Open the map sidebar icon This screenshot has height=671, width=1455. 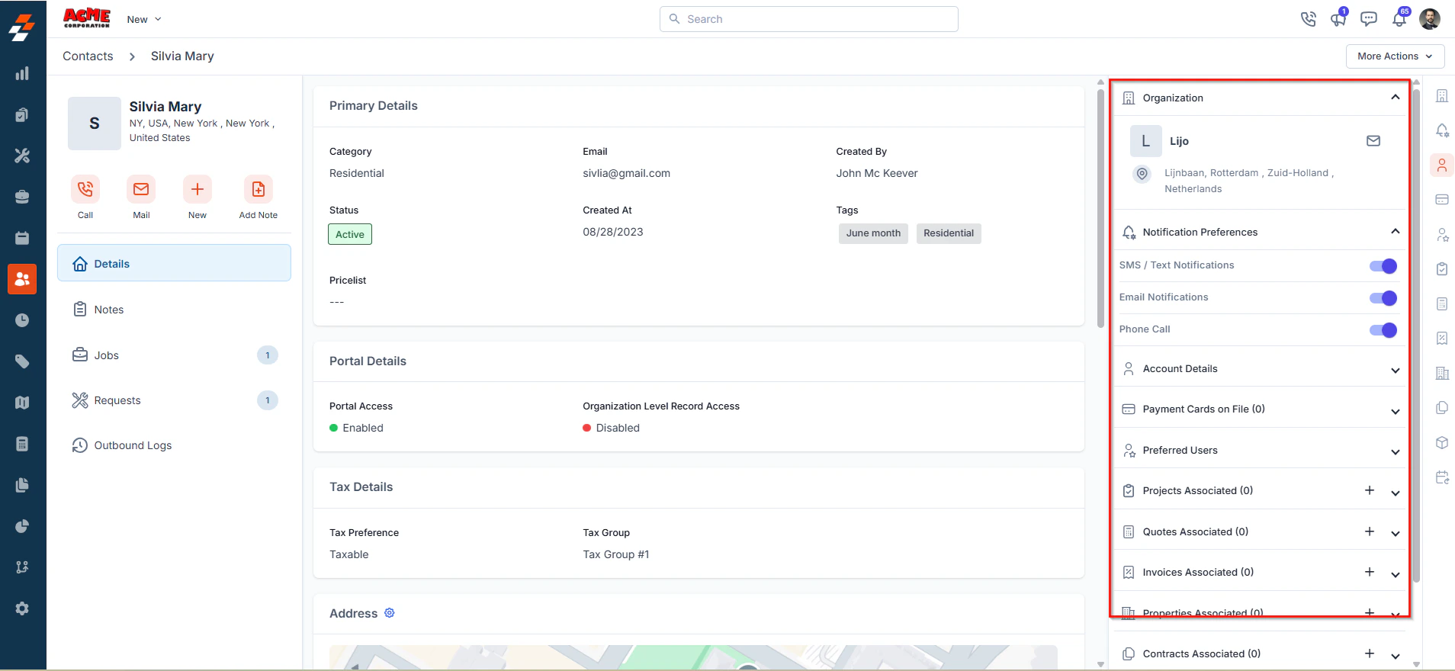(x=22, y=403)
